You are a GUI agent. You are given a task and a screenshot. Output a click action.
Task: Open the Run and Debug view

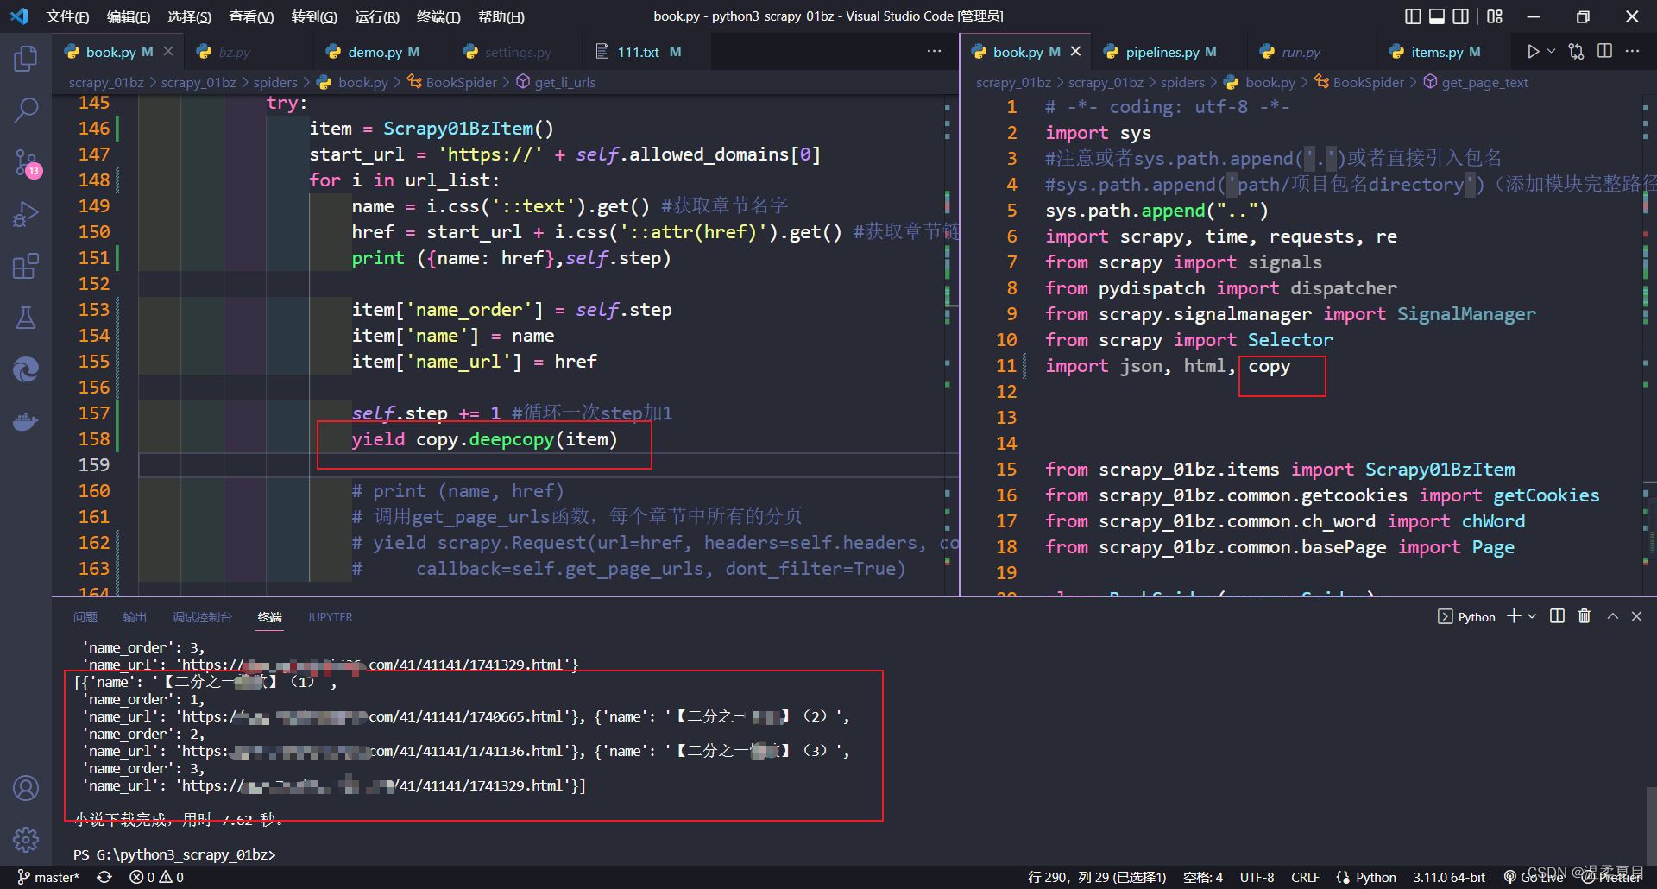click(x=26, y=214)
